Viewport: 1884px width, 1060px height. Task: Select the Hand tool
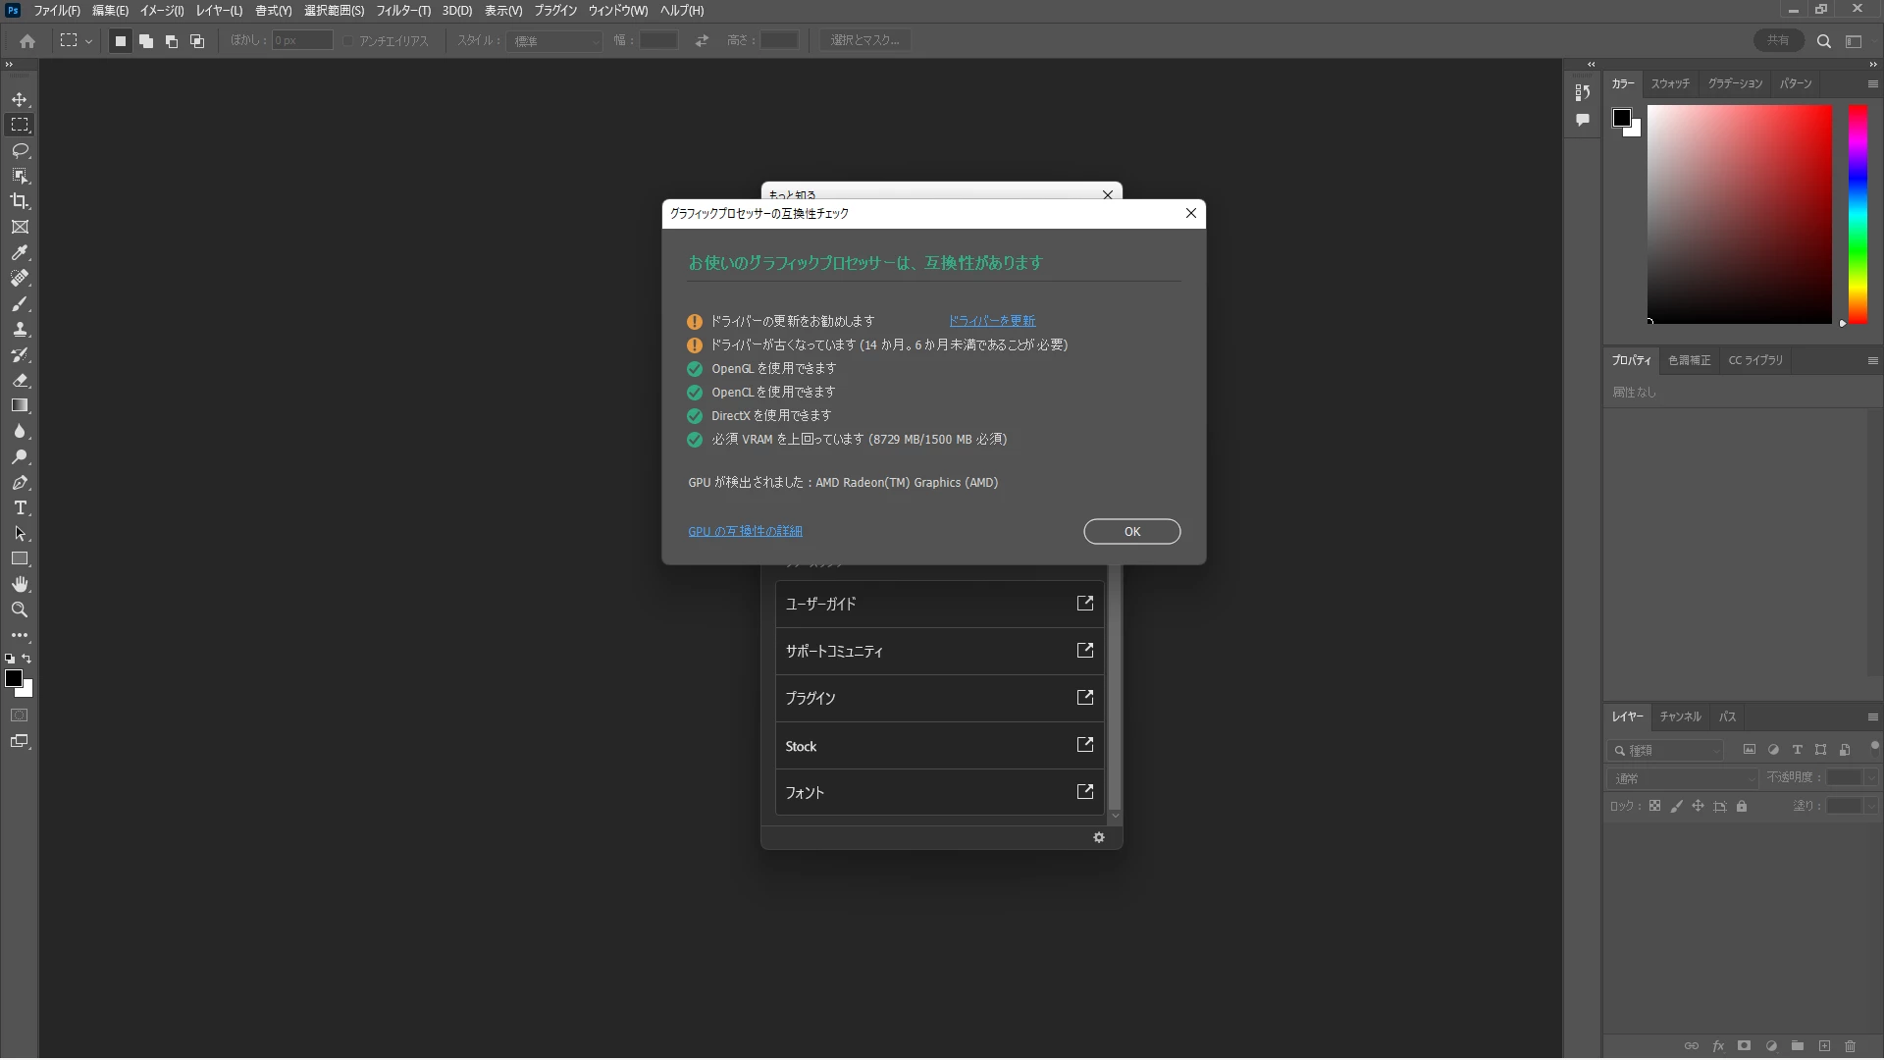pos(20,585)
